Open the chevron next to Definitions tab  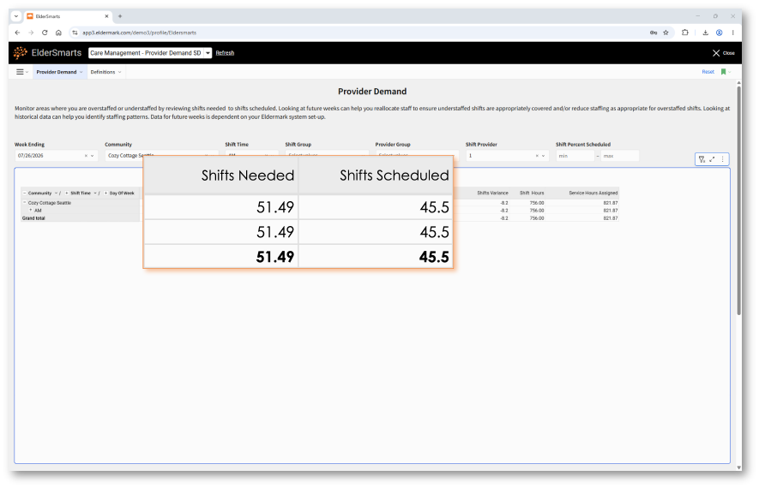(x=119, y=72)
